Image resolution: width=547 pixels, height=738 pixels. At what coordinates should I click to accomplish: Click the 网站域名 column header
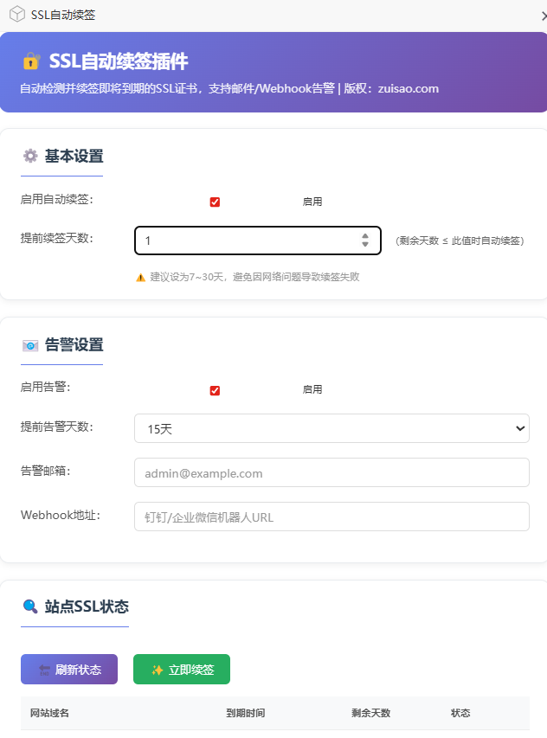(49, 713)
